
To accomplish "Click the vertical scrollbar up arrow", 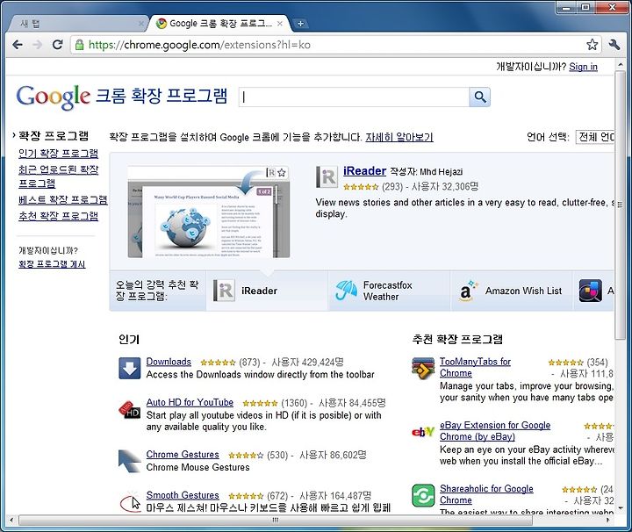I will click(x=620, y=64).
